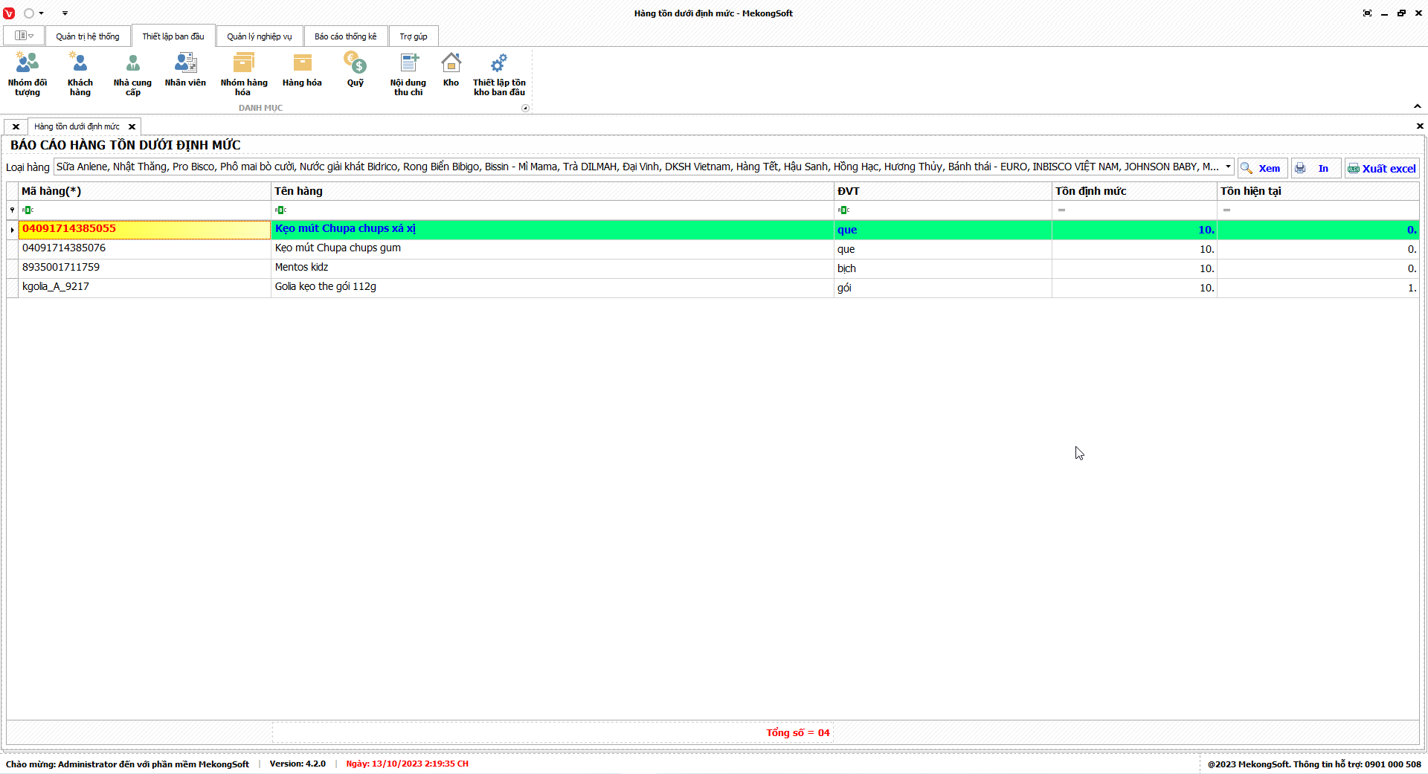Close all documents with left X button
Image resolution: width=1428 pixels, height=774 pixels.
tap(16, 126)
